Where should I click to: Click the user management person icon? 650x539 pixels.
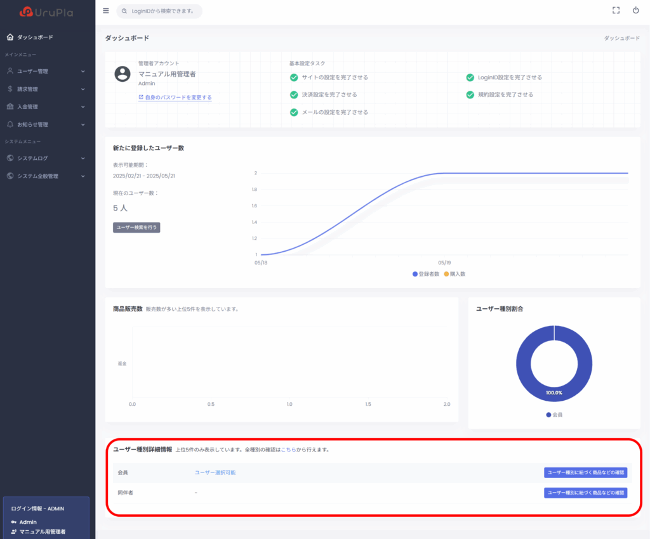point(10,71)
